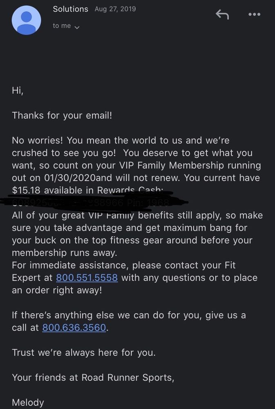This screenshot has width=275, height=409.
Task: Click the "$15.18" Rewards Cash amount
Action: click(27, 191)
